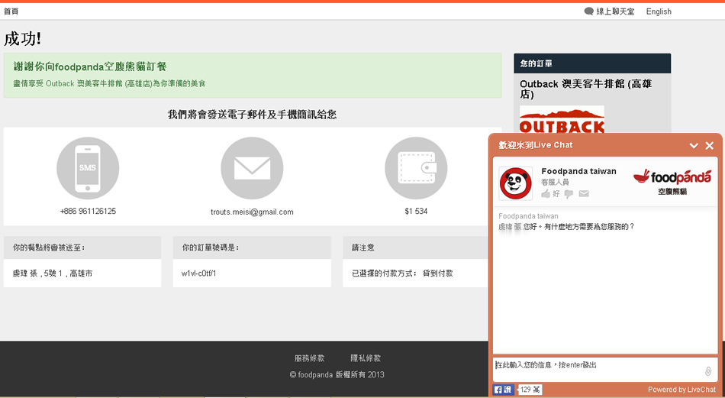Click the Outback 澳美客牛排館 restaurant name in order panel
Viewport: 725px width, 398px height.
[586, 89]
